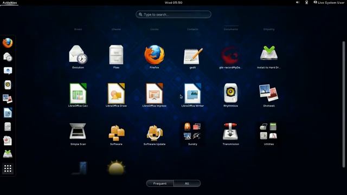Click the Type to search field
347x195 pixels.
[173, 15]
